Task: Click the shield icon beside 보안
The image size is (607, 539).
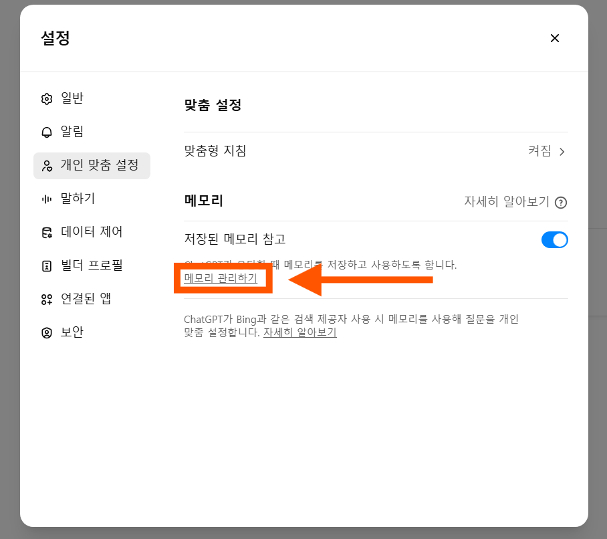Action: (x=46, y=332)
